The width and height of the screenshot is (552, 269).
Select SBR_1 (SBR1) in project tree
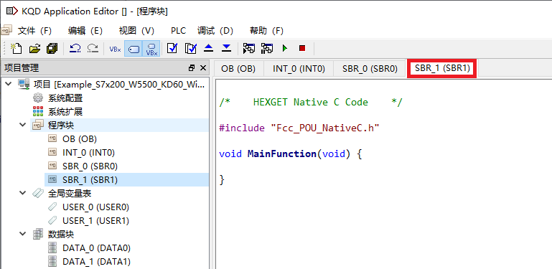(x=90, y=179)
